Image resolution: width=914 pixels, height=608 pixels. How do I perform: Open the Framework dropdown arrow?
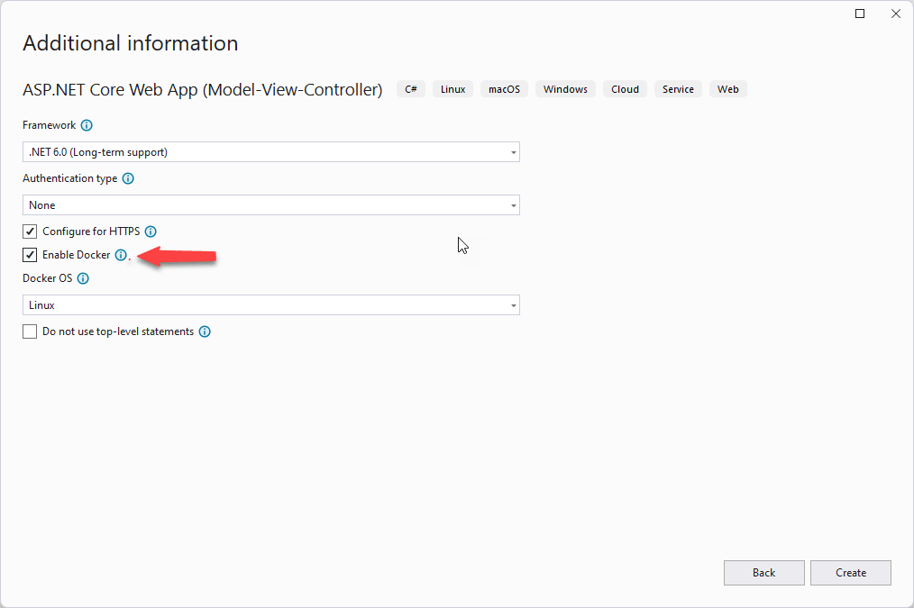pos(513,152)
